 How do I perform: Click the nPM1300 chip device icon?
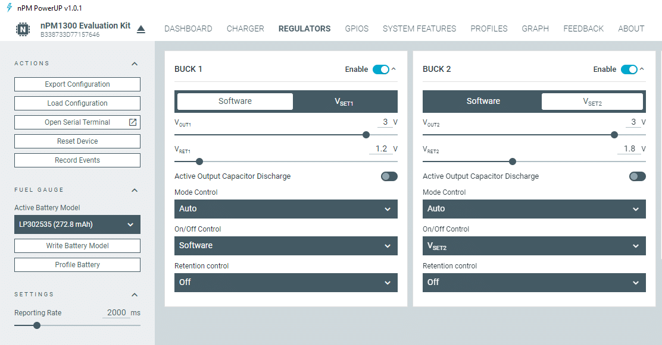coord(23,29)
